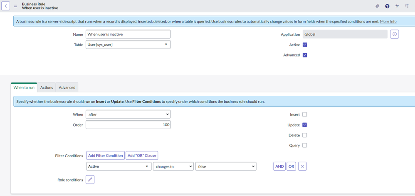Open the form context menu hamburger icon
The image size is (415, 196).
coord(15,6)
